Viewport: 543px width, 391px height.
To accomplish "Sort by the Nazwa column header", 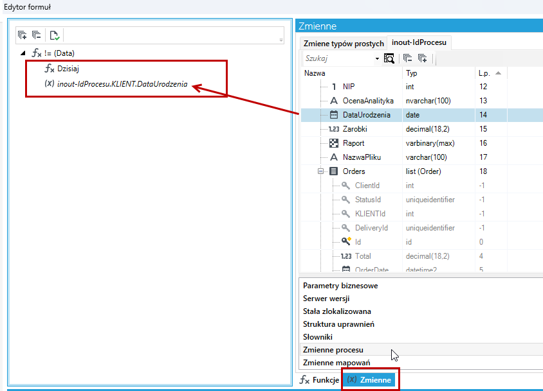I will point(351,73).
